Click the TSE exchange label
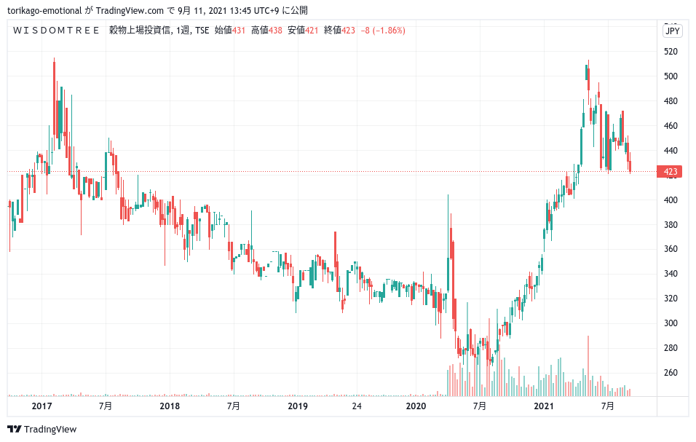Viewport: 696px width, 442px height. [202, 30]
